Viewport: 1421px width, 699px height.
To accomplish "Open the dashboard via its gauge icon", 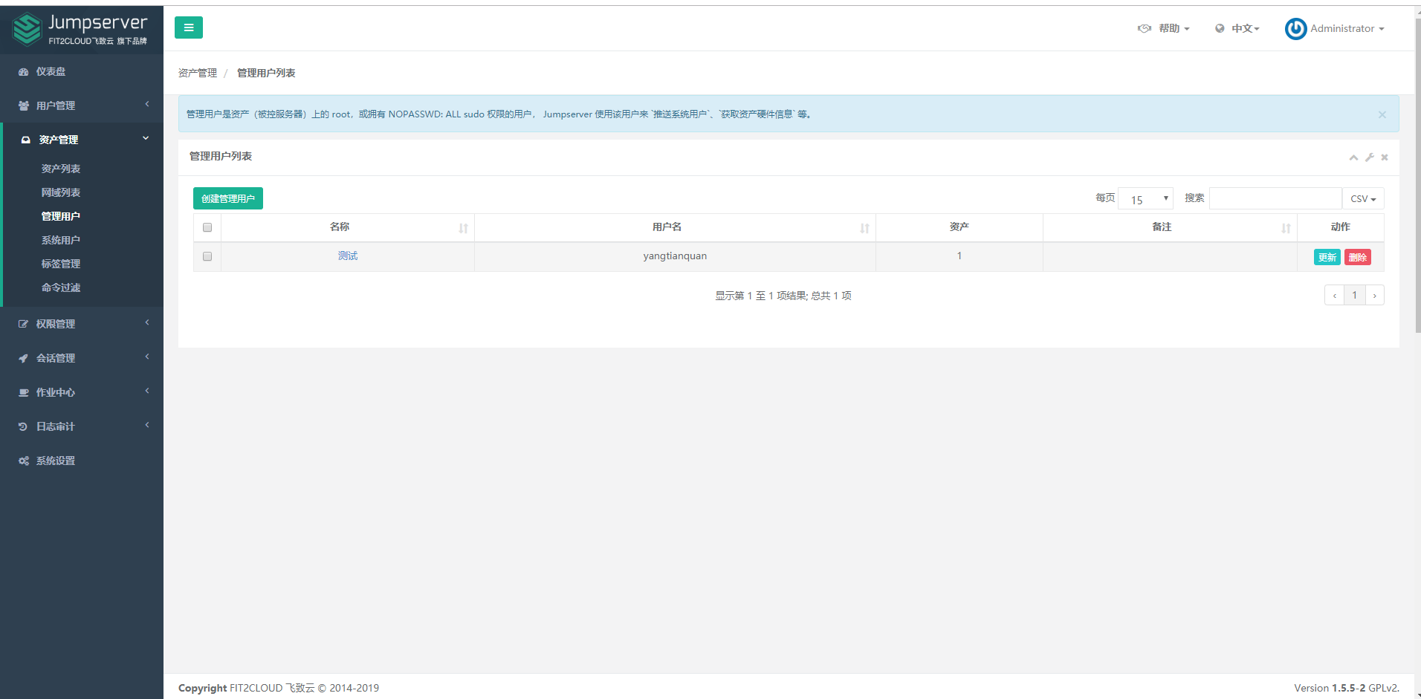I will click(x=24, y=72).
